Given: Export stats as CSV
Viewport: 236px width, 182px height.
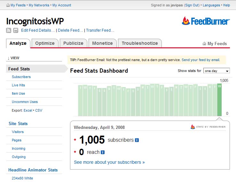Looking at the screenshot, I should 39,110.
